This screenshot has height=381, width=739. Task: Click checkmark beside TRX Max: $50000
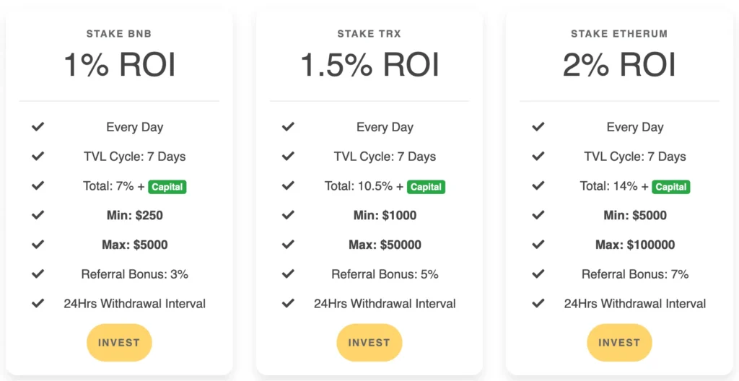[288, 245]
